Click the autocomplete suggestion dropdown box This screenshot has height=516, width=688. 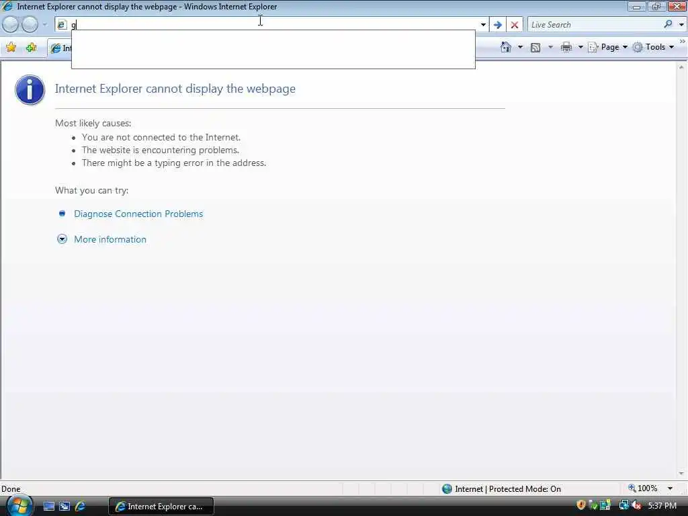point(273,50)
